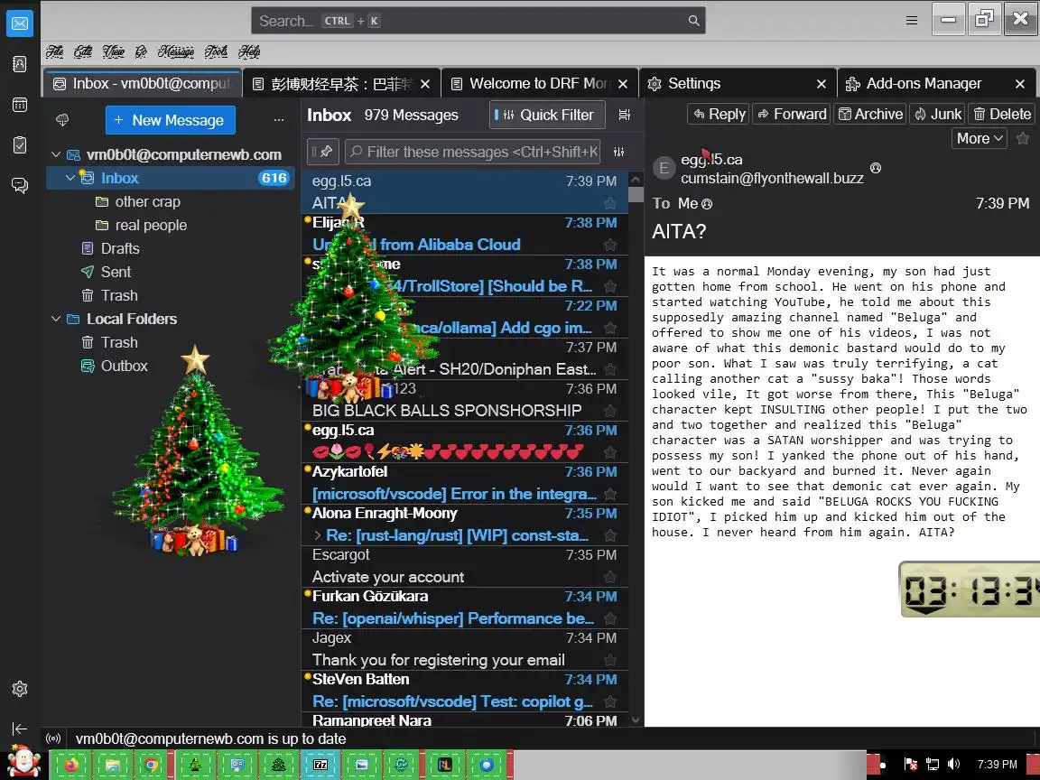Click the volume icon in system tray

pyautogui.click(x=953, y=764)
